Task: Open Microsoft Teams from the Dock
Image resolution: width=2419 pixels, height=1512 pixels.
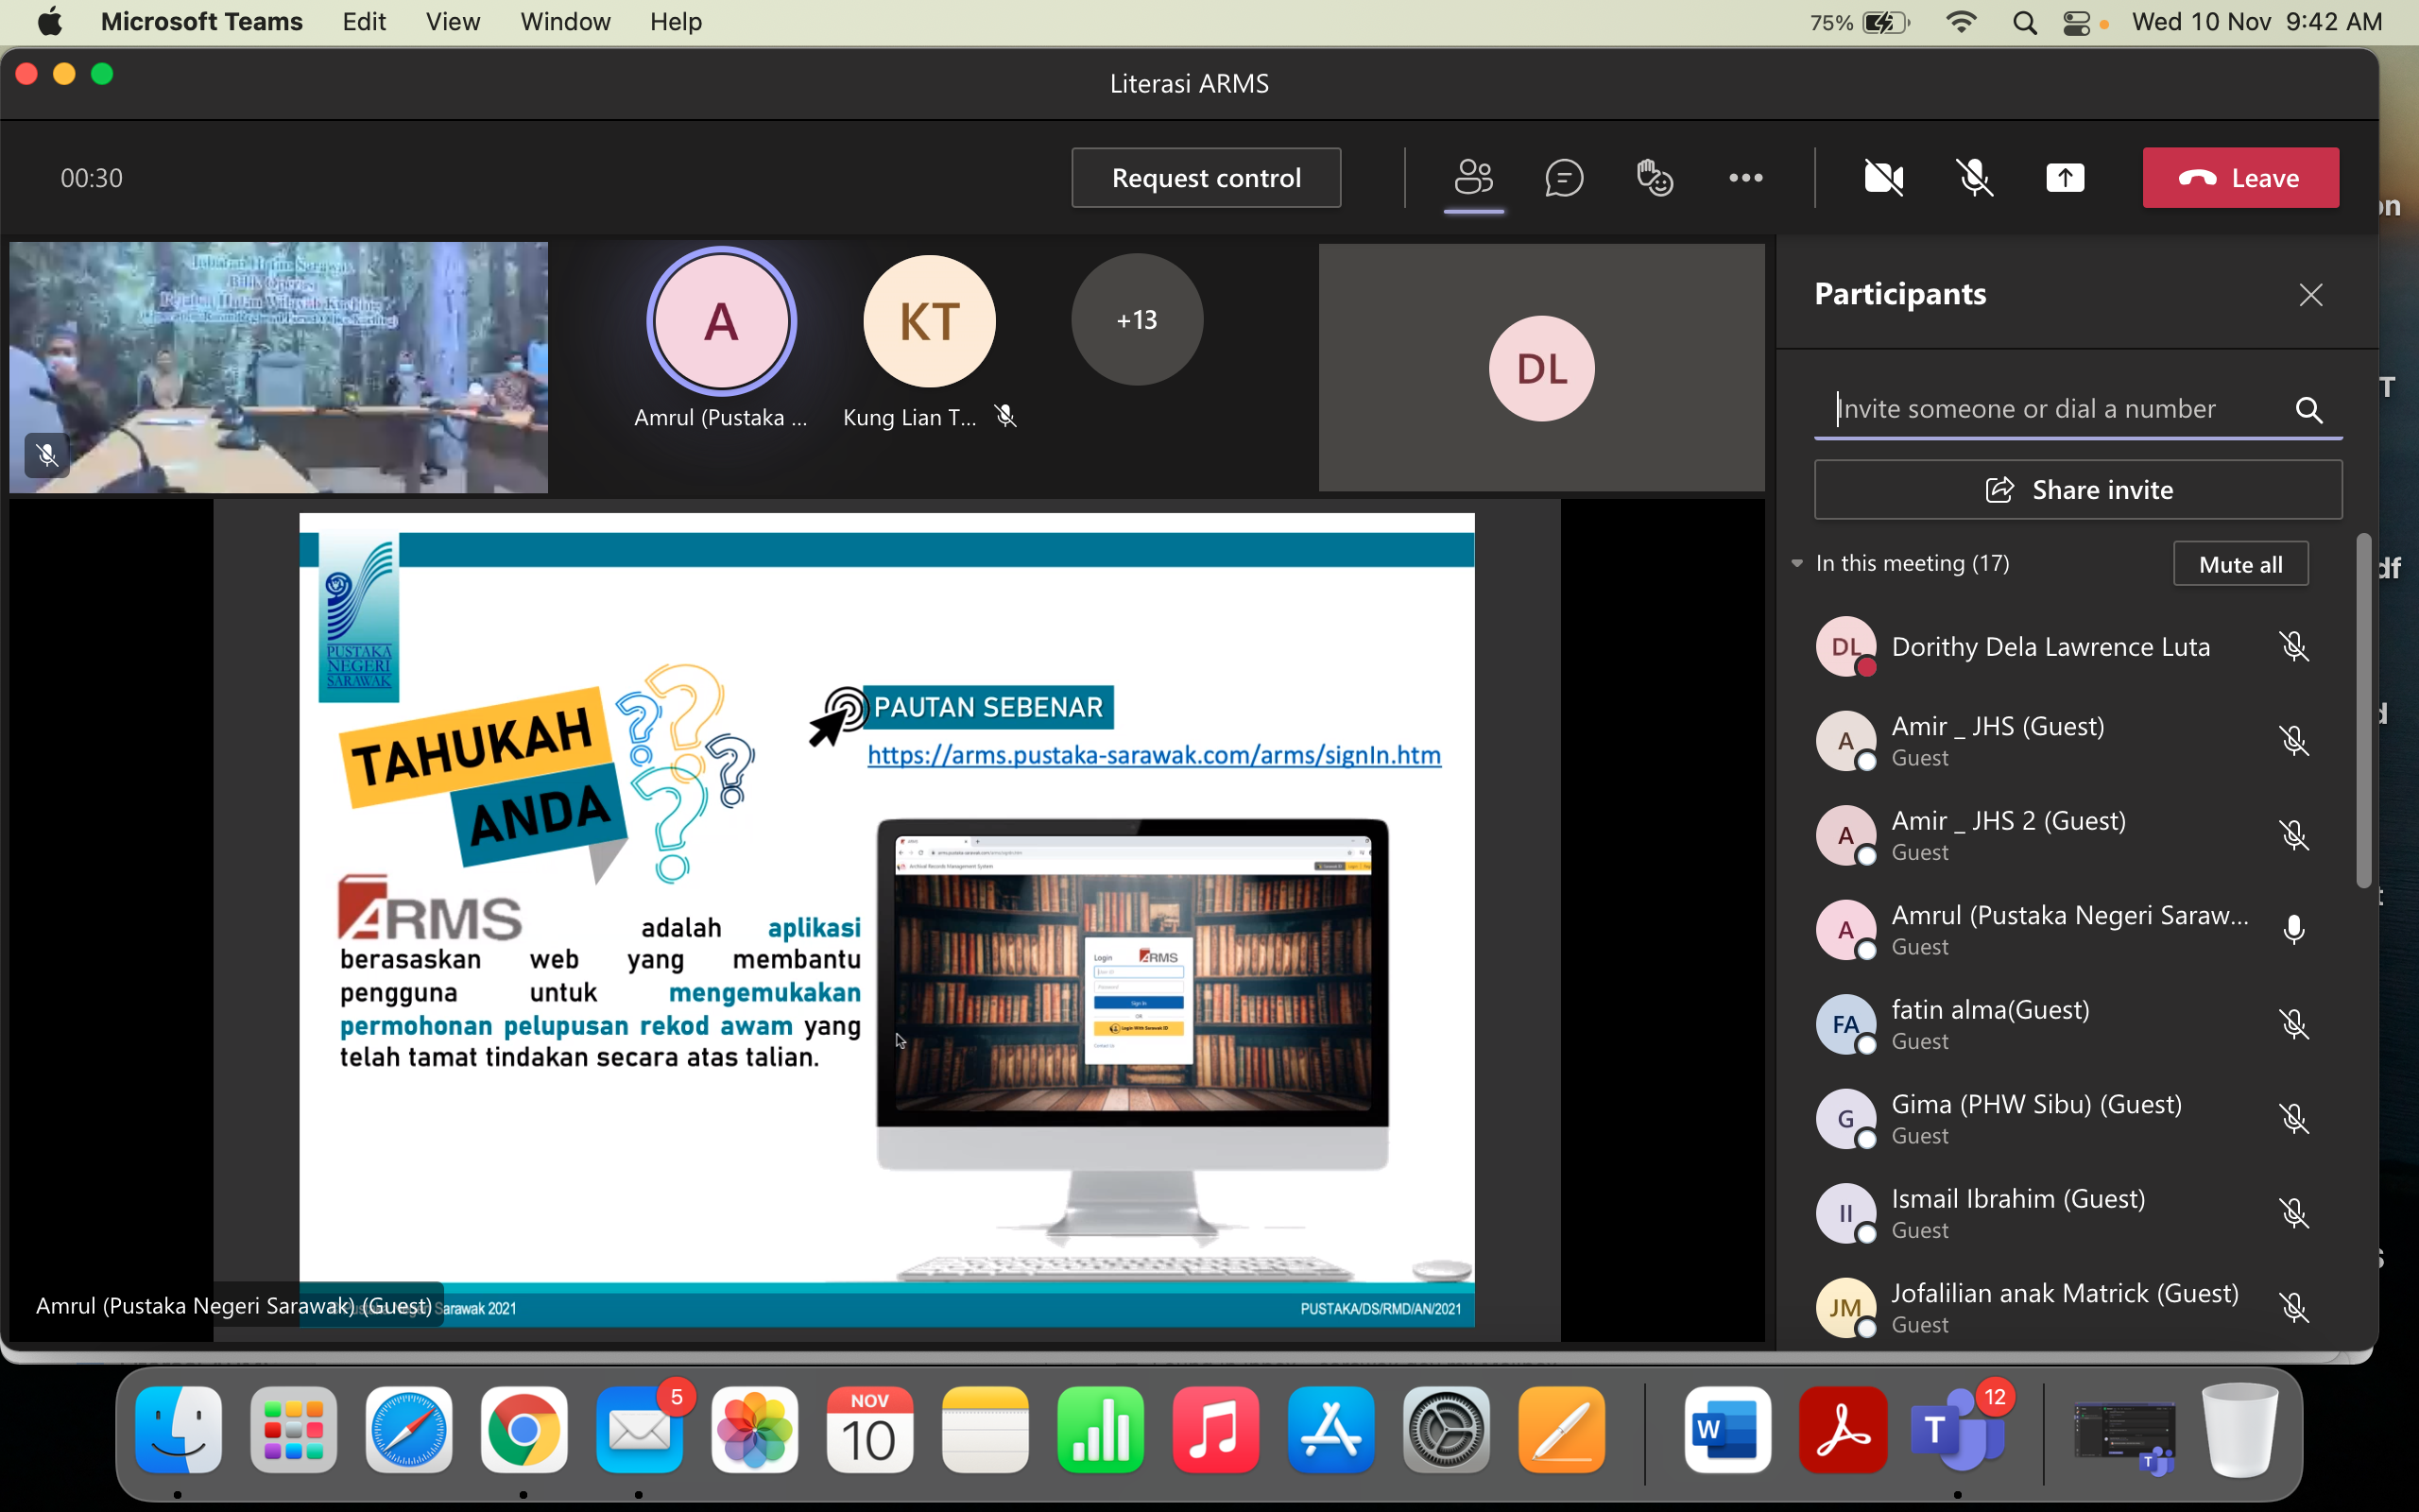Action: 1957,1430
